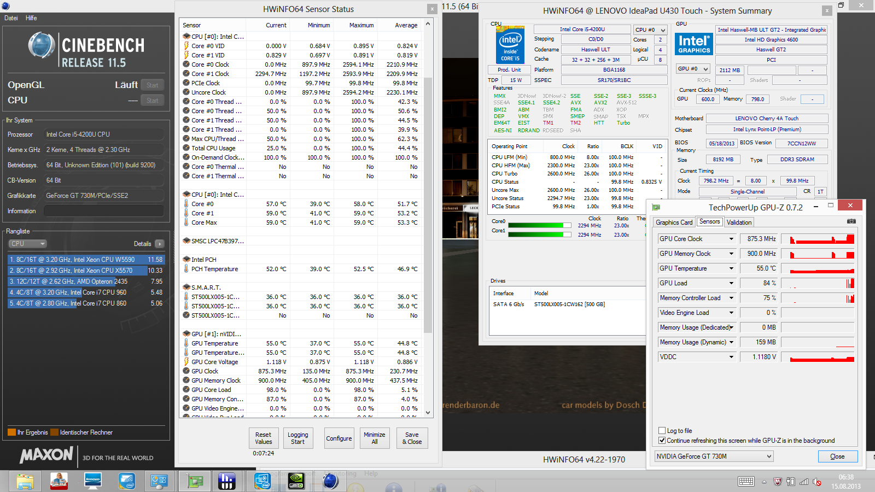Viewport: 875px width, 492px height.
Task: Click the Close button in GPU-Z
Action: (838, 456)
